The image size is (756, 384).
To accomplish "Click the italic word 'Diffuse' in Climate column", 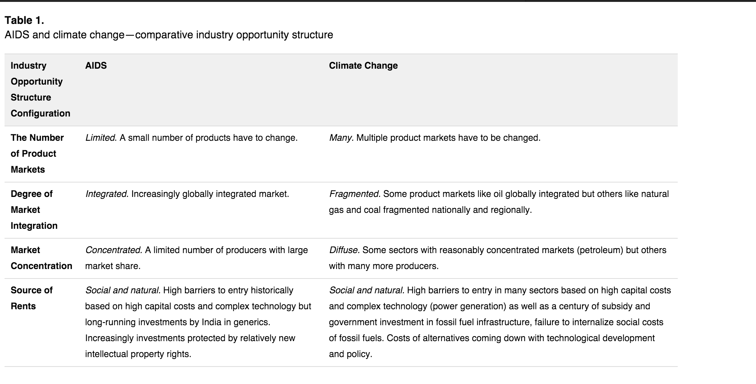I will (x=344, y=250).
